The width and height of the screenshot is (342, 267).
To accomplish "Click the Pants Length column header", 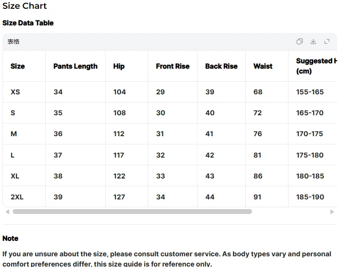I will (x=75, y=66).
